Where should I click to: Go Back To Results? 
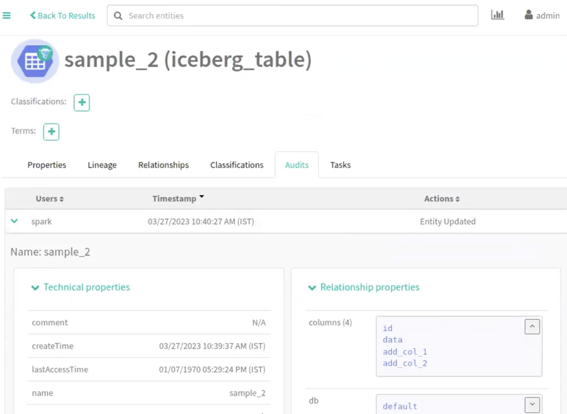[63, 16]
